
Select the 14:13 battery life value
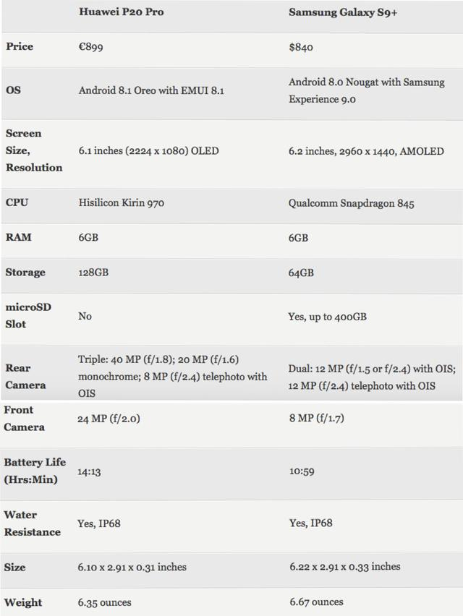(88, 471)
